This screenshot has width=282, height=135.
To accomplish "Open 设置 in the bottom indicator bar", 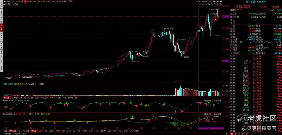I will 5,131.
